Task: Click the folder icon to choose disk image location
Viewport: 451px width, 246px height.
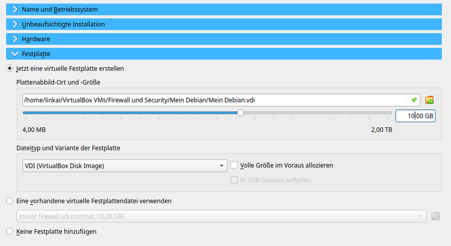Action: 430,100
